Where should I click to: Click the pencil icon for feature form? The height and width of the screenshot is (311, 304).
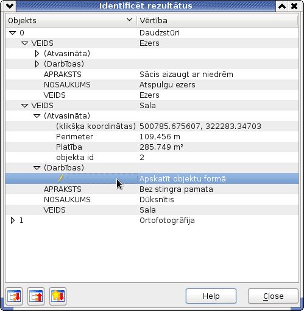61,178
